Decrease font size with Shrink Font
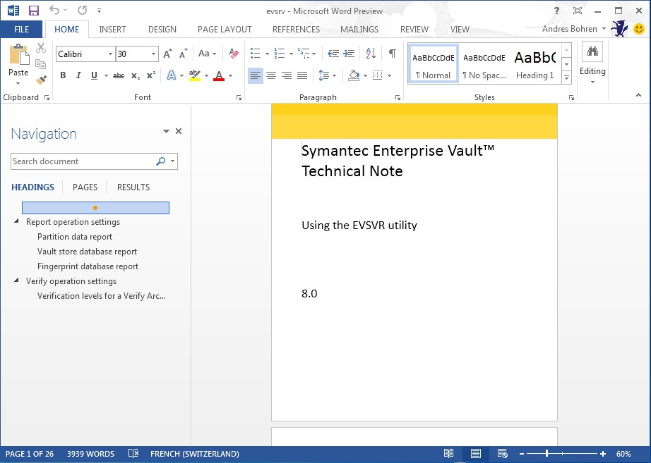This screenshot has width=651, height=463. [183, 54]
